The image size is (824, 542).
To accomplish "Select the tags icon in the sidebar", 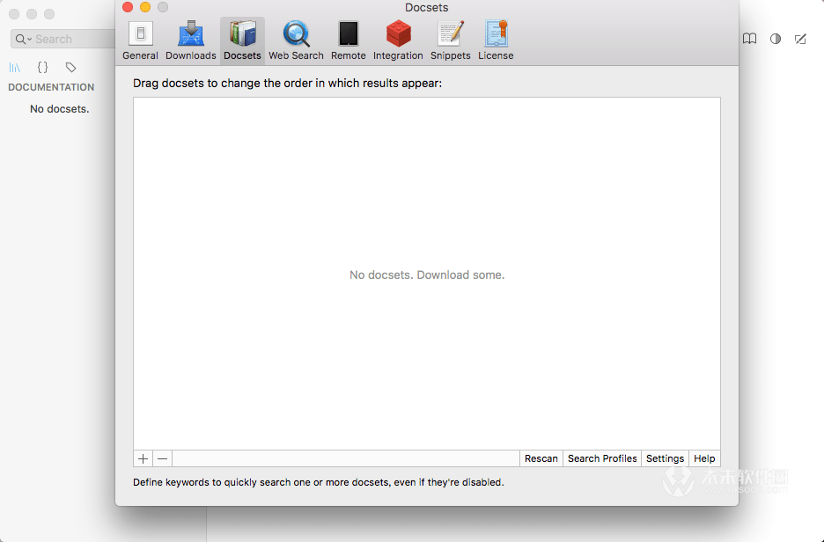I will [x=70, y=67].
